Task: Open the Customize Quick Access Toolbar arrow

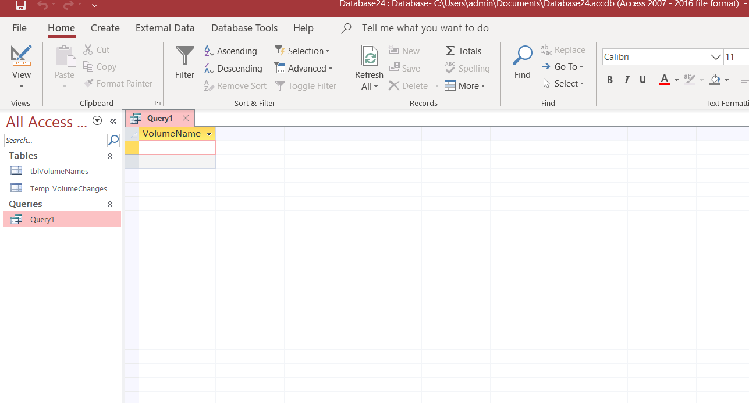Action: click(94, 5)
